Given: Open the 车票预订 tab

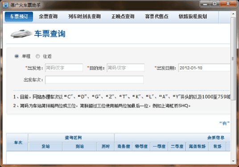Looking at the screenshot, I should (x=19, y=16).
